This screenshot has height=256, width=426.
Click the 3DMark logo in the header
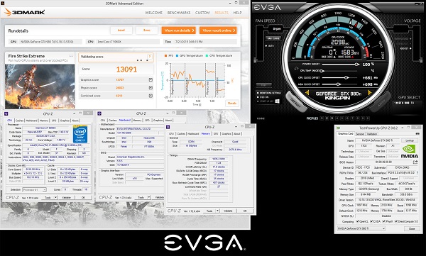click(24, 12)
